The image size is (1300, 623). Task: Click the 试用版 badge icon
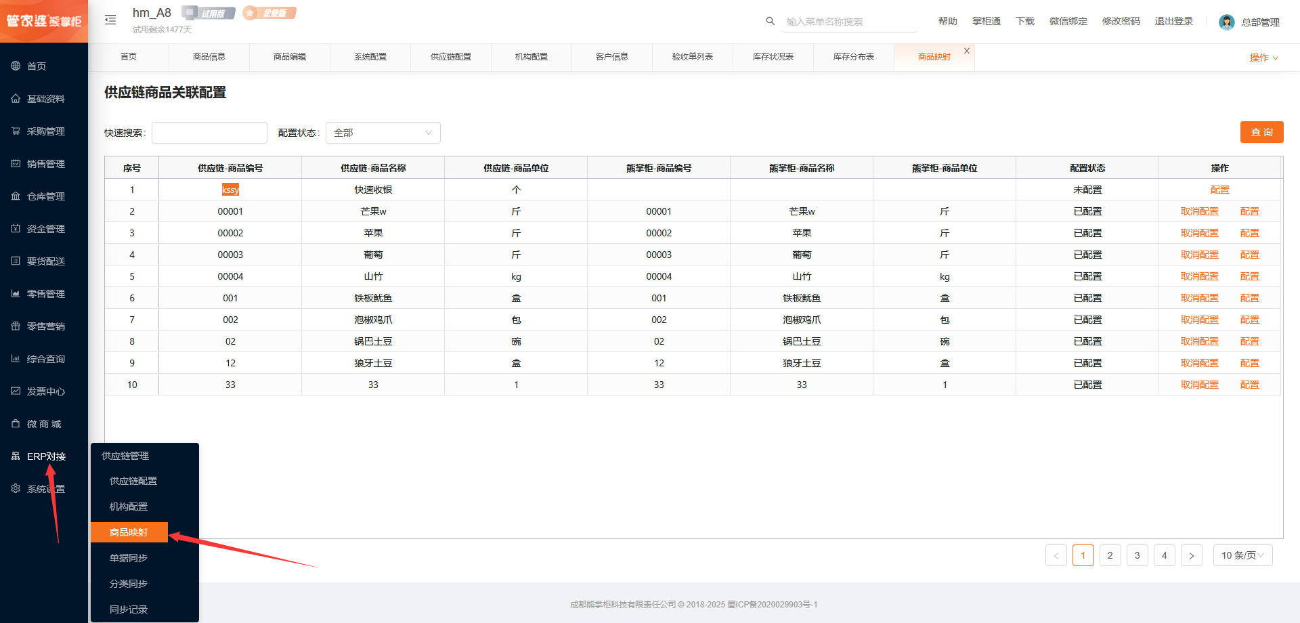coord(209,13)
